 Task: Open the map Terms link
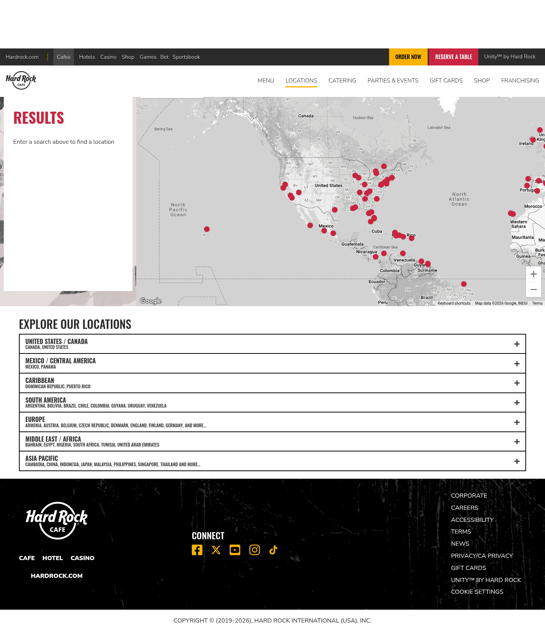[x=537, y=303]
